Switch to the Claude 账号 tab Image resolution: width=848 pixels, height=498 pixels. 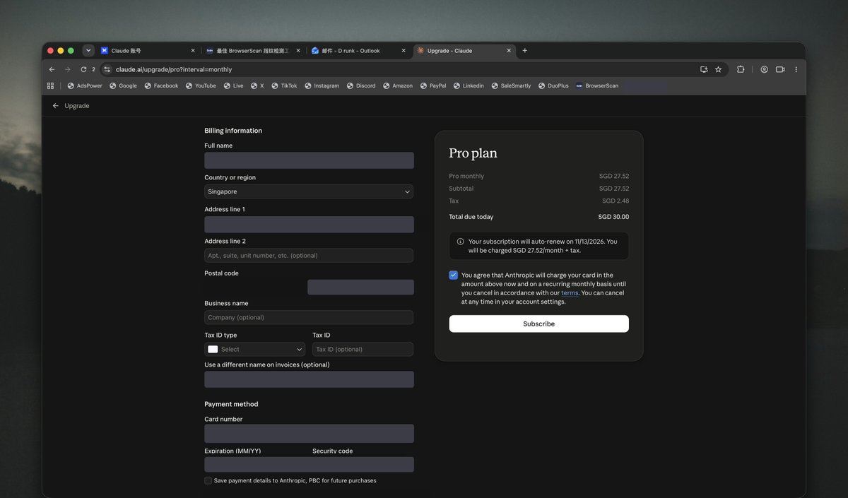tap(148, 51)
